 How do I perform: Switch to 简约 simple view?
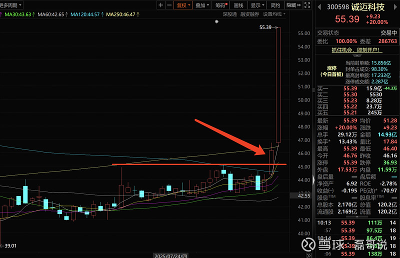click(275, 5)
